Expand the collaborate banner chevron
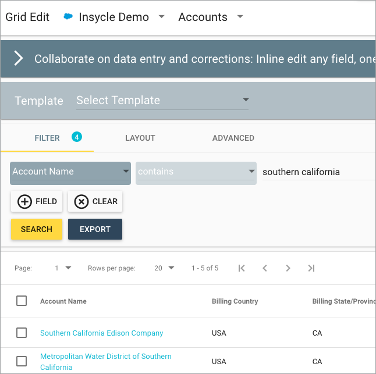 19,58
